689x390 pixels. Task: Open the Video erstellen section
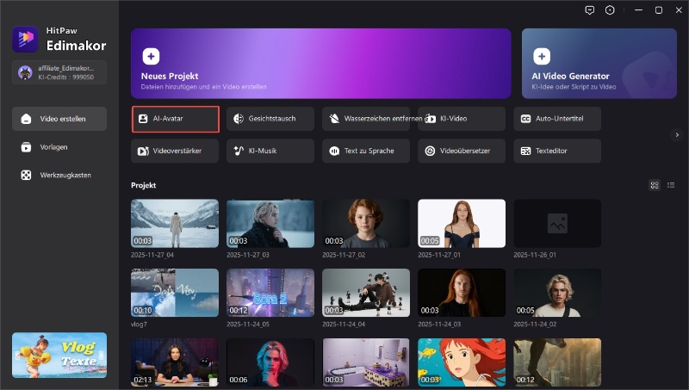tap(59, 119)
